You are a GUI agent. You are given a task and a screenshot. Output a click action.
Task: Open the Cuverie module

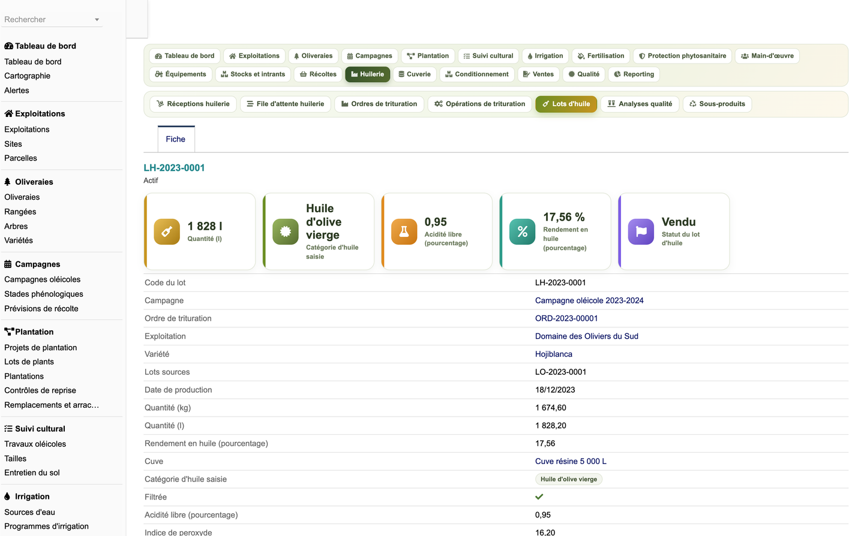click(x=415, y=74)
